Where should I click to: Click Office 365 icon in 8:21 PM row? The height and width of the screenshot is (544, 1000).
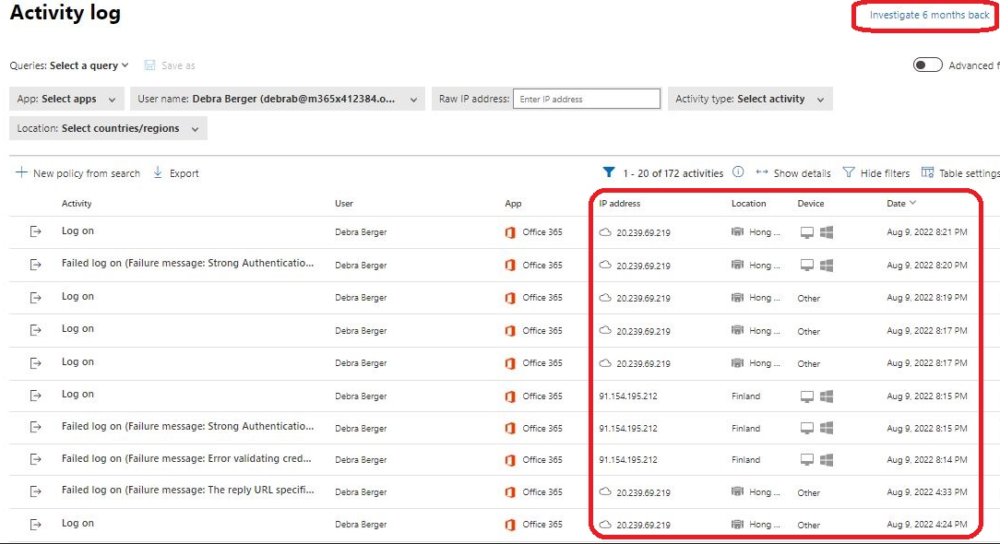510,232
